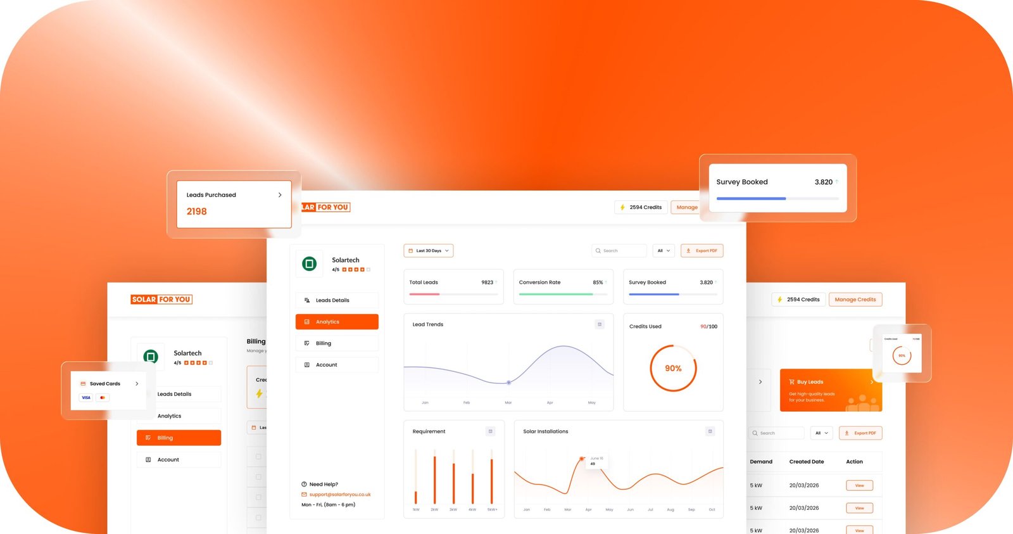Viewport: 1013px width, 534px height.
Task: Click the lightning bolt icon beside the Manage button
Action: coord(622,207)
